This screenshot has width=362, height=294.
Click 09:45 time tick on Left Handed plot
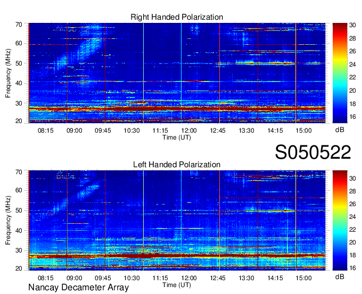[103, 278]
